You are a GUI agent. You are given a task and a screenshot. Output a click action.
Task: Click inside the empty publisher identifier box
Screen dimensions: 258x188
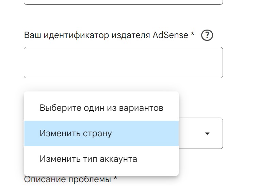(124, 63)
